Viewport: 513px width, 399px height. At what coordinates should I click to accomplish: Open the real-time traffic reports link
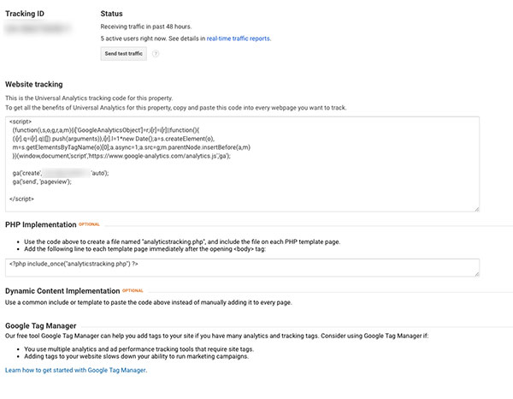[x=239, y=39]
